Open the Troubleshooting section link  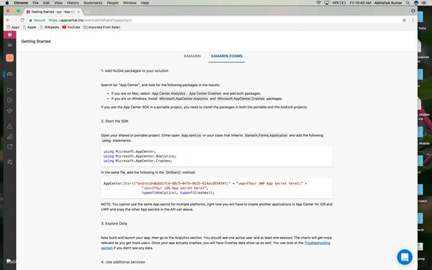click(317, 243)
